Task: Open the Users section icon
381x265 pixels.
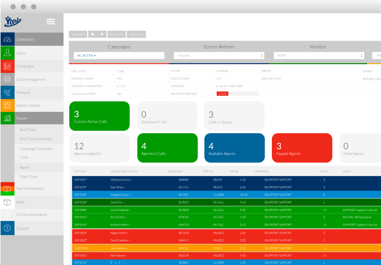Action: pyautogui.click(x=8, y=52)
